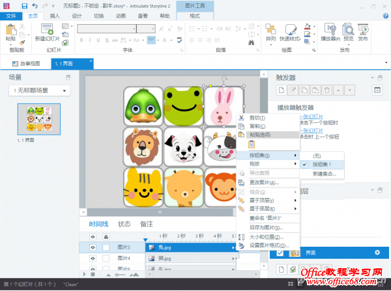Screen dimensions: 391x291
Task: Switch to the 设计 ribbon tab
Action: [x=76, y=16]
